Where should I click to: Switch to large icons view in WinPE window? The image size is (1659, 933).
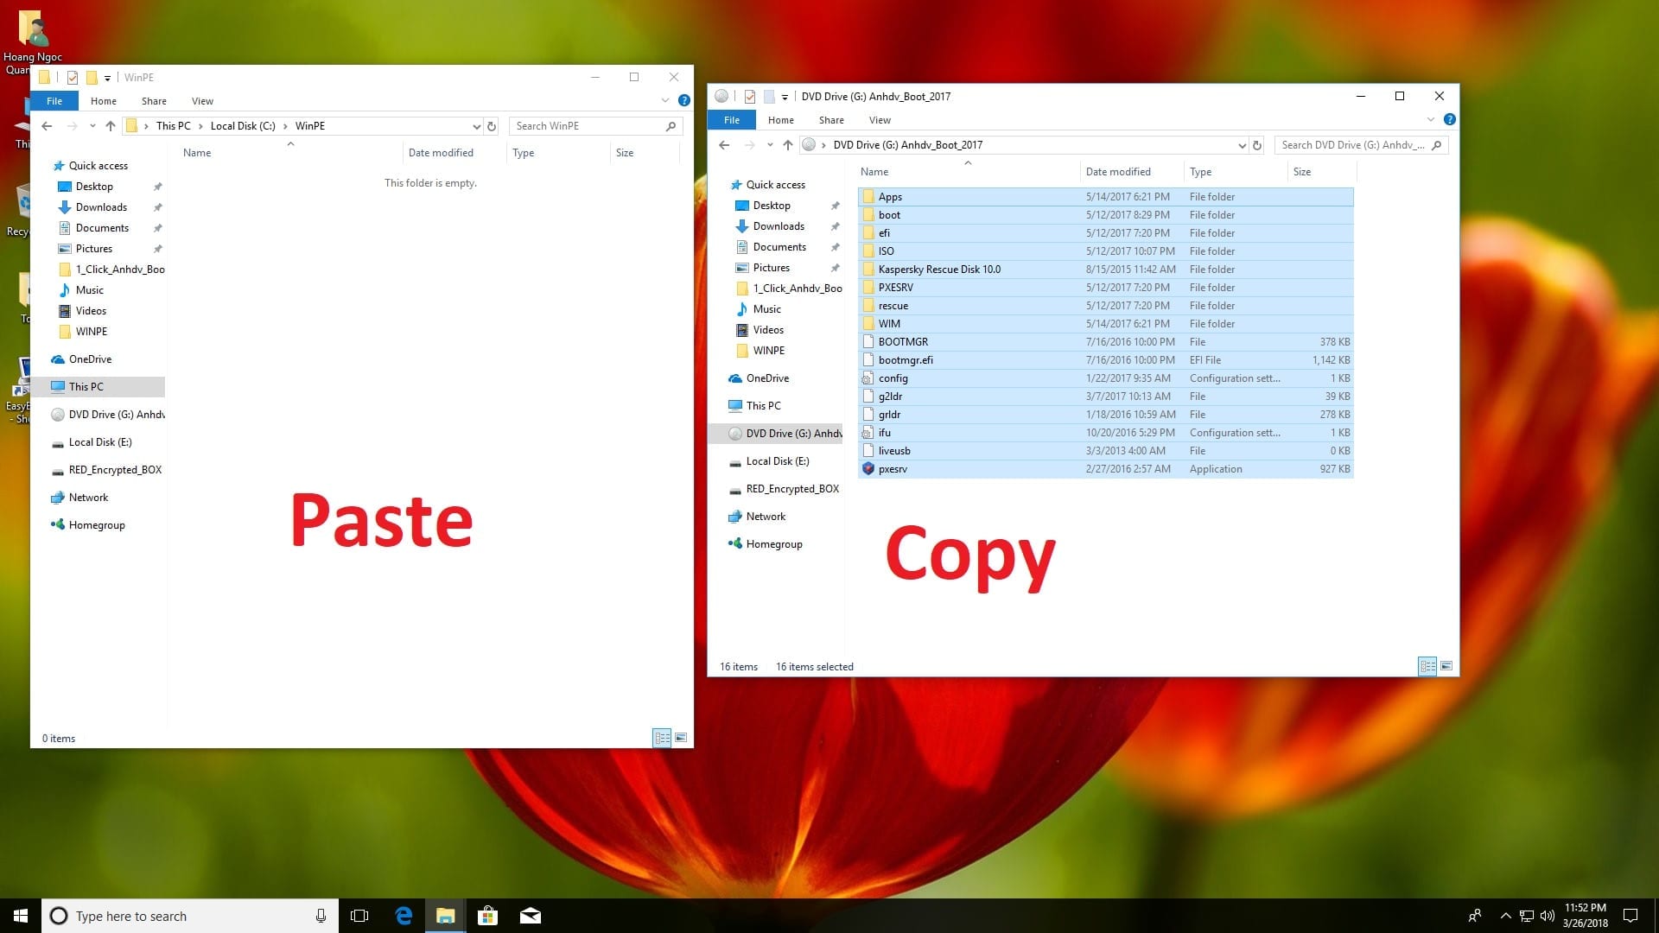pos(681,738)
